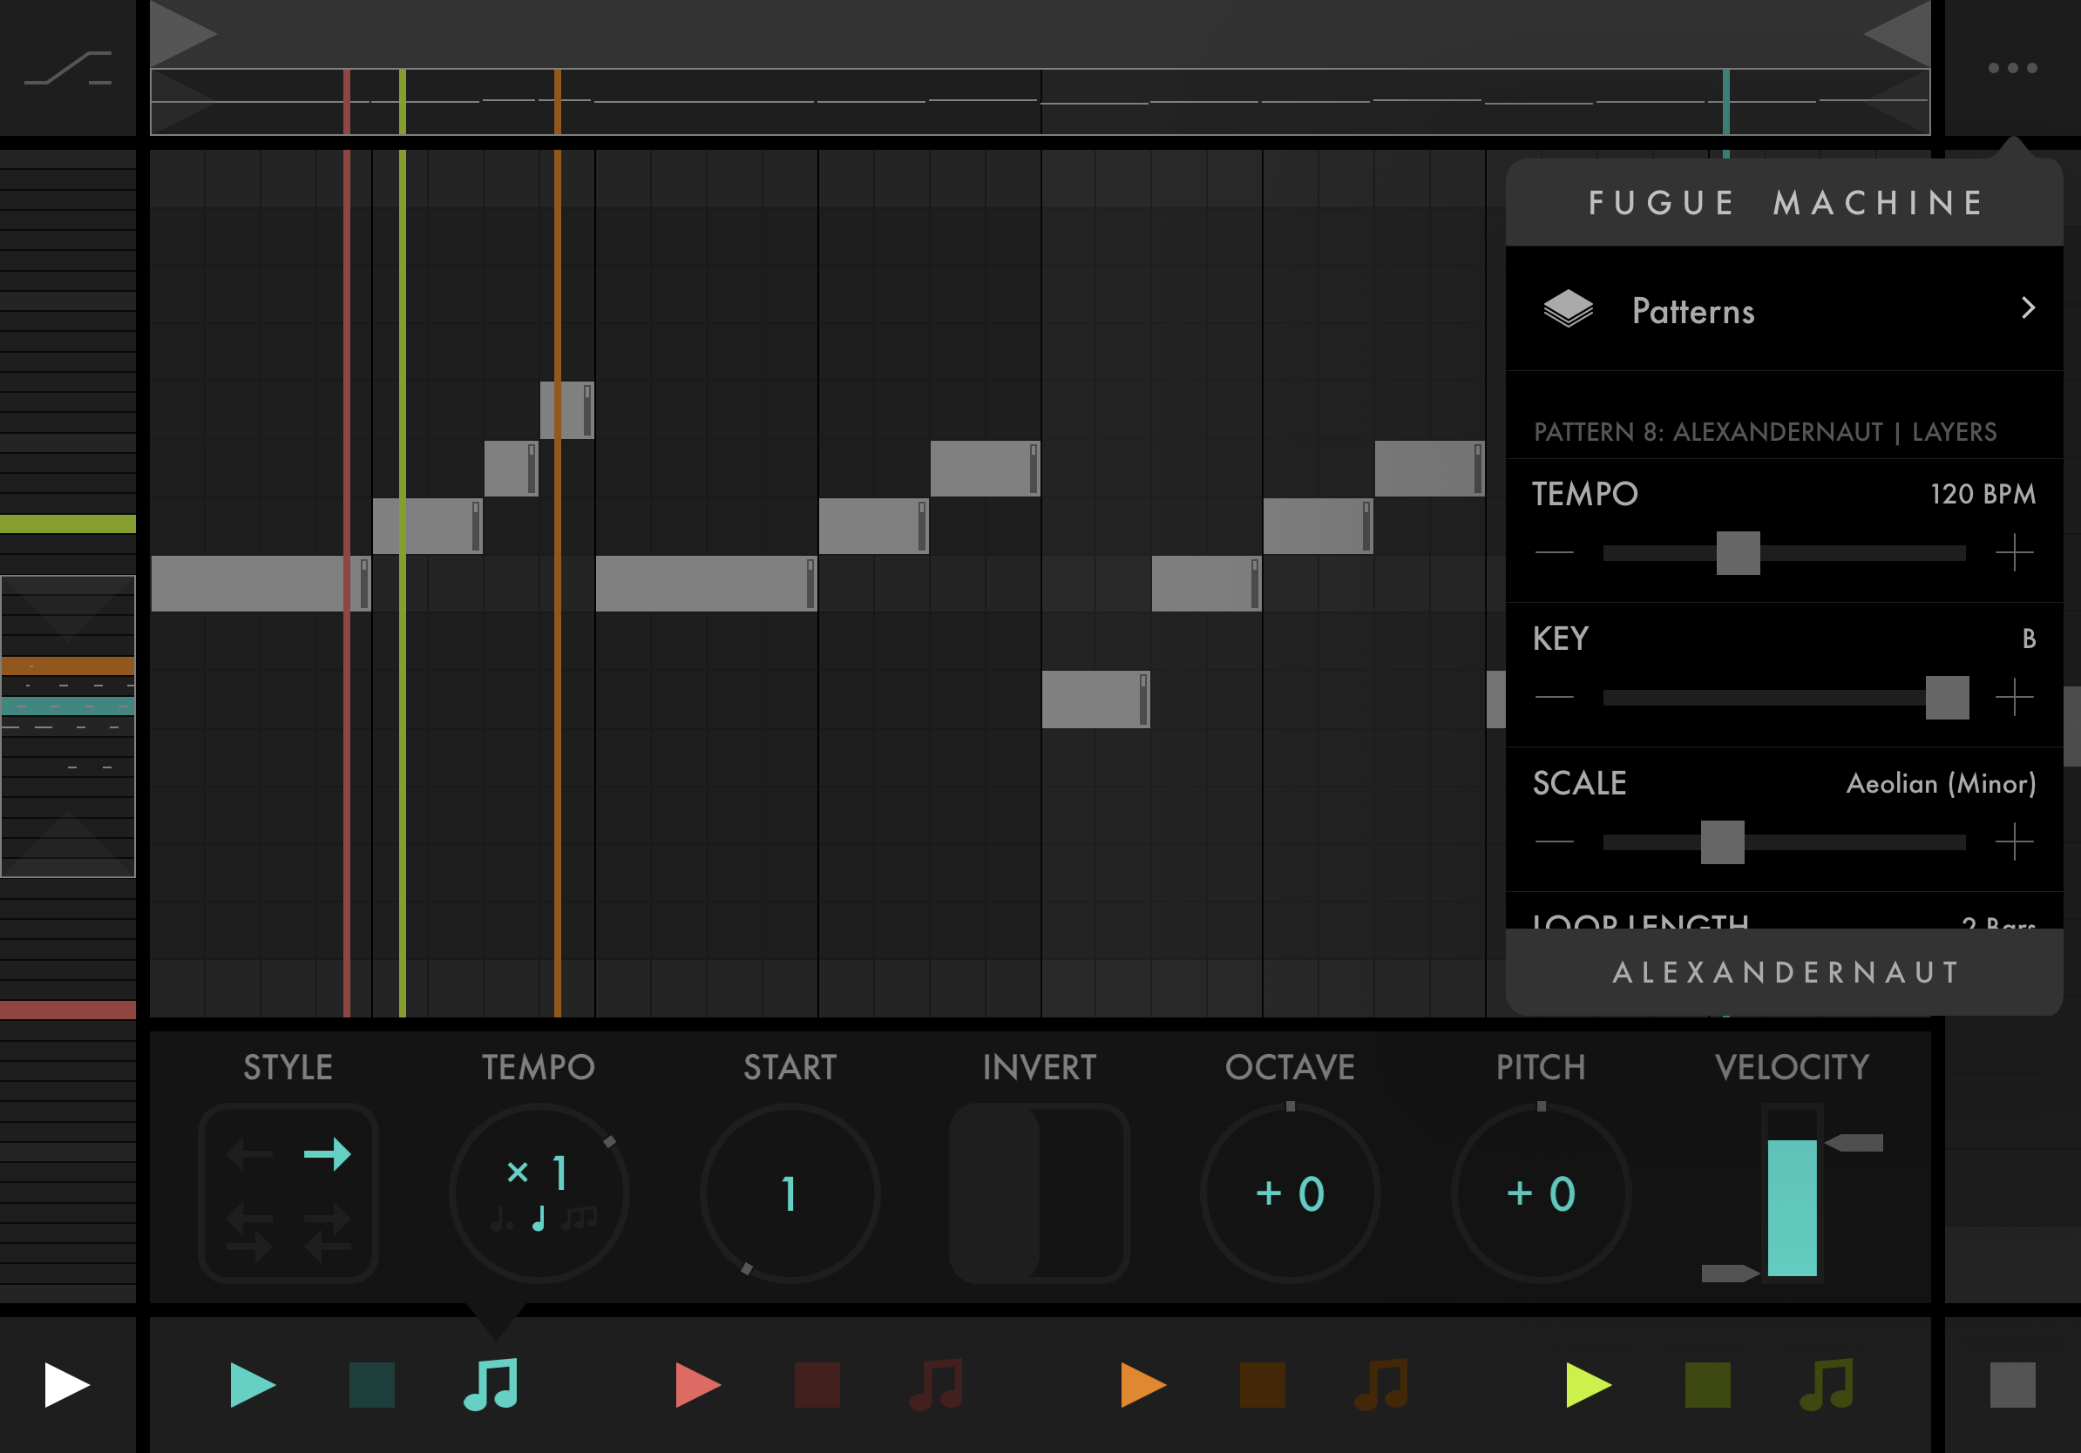Viewport: 2081px width, 1453px height.
Task: Increase Scale with the plus button
Action: click(2014, 841)
